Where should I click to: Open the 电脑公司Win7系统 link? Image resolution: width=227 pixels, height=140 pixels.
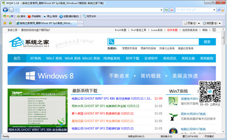coord(193,129)
